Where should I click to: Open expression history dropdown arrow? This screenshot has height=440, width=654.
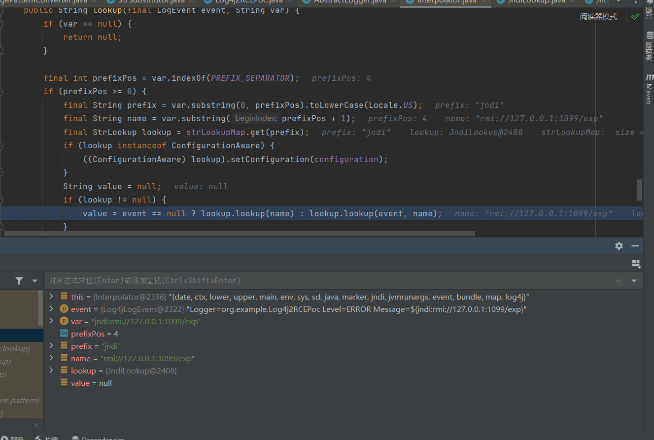pyautogui.click(x=634, y=281)
